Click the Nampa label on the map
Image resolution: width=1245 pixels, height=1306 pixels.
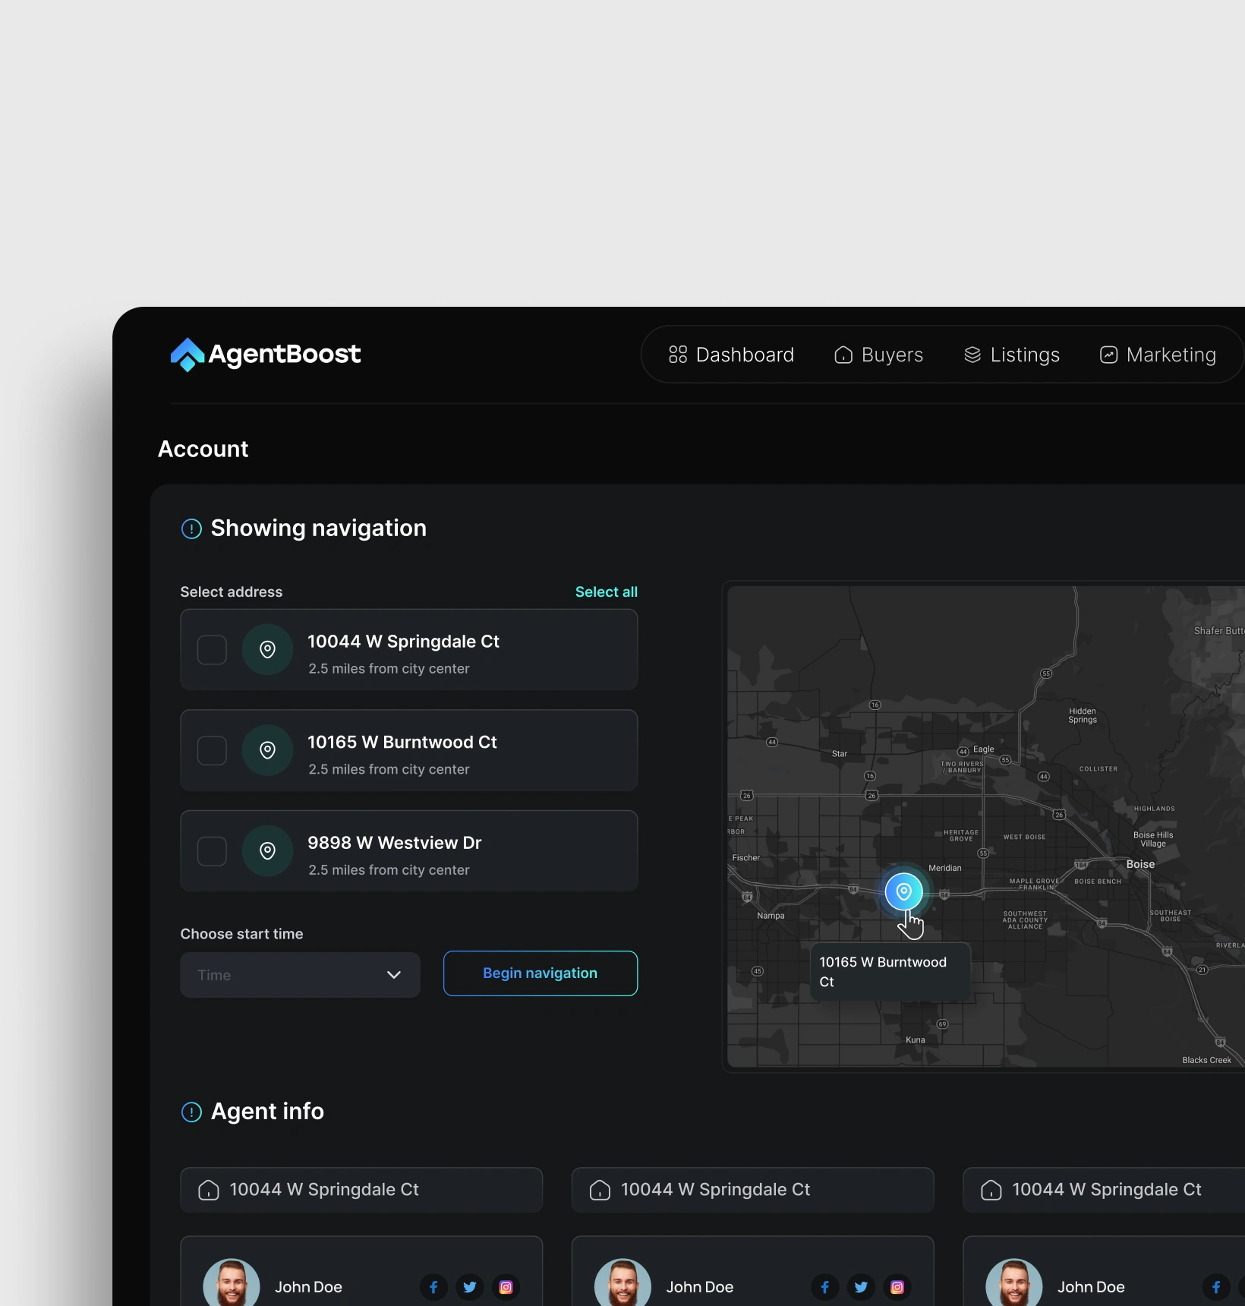(x=771, y=916)
